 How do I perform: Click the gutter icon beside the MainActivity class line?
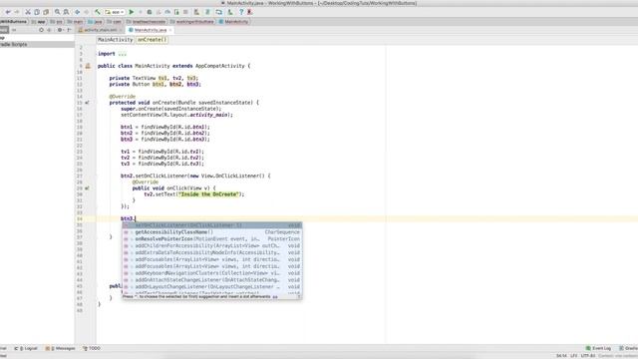point(88,66)
